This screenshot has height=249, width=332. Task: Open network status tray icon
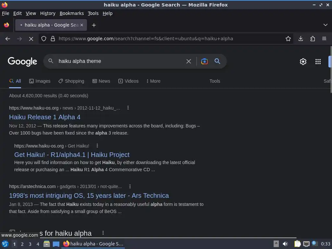point(306,244)
